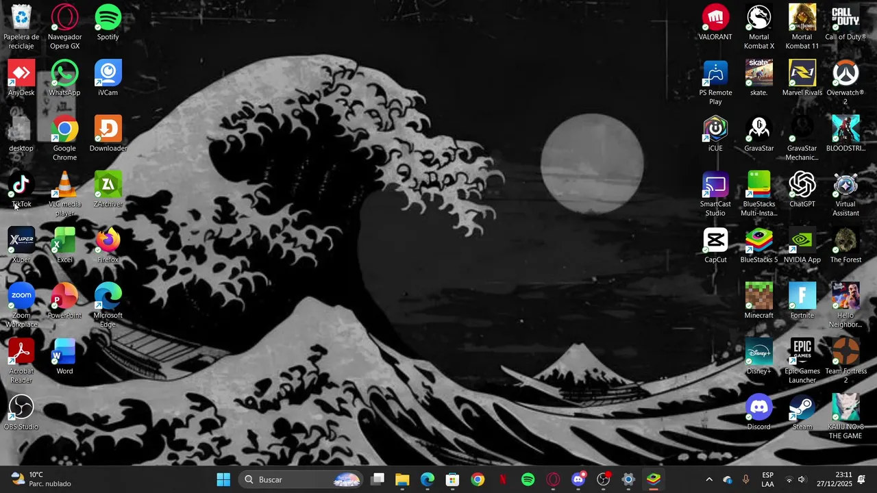The width and height of the screenshot is (877, 493).
Task: Select the Word desktop icon
Action: point(64,357)
